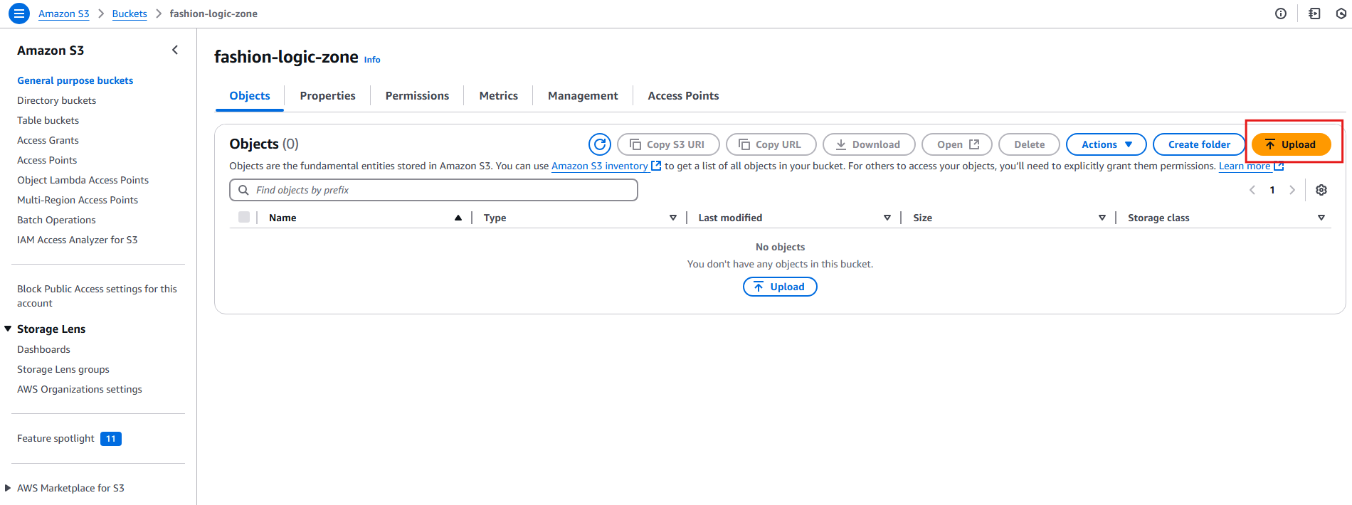Open table preferences gear
This screenshot has width=1352, height=505.
tap(1321, 190)
